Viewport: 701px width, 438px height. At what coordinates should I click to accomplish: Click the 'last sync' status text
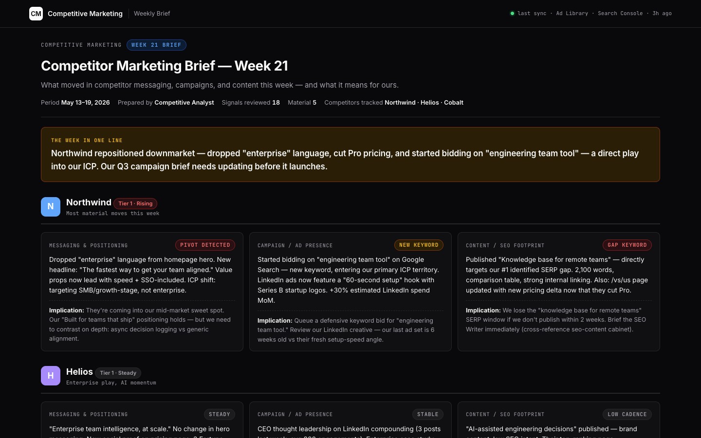pyautogui.click(x=532, y=14)
